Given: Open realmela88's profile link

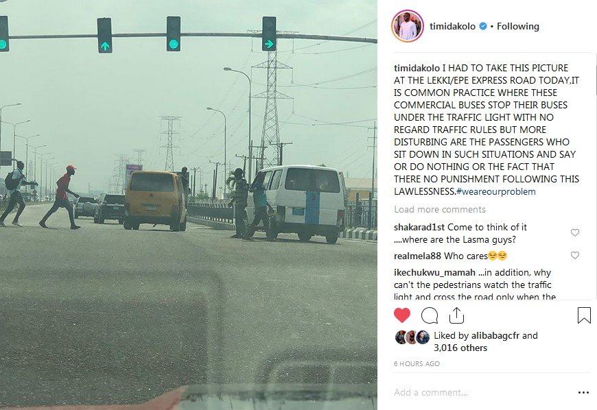Looking at the screenshot, I should coord(418,256).
